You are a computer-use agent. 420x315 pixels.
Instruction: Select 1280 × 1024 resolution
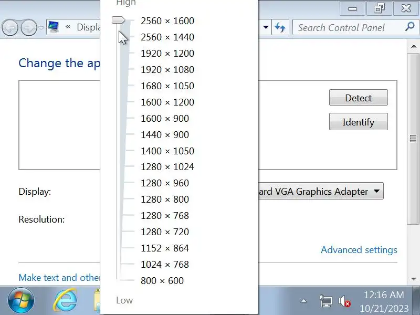coord(167,167)
